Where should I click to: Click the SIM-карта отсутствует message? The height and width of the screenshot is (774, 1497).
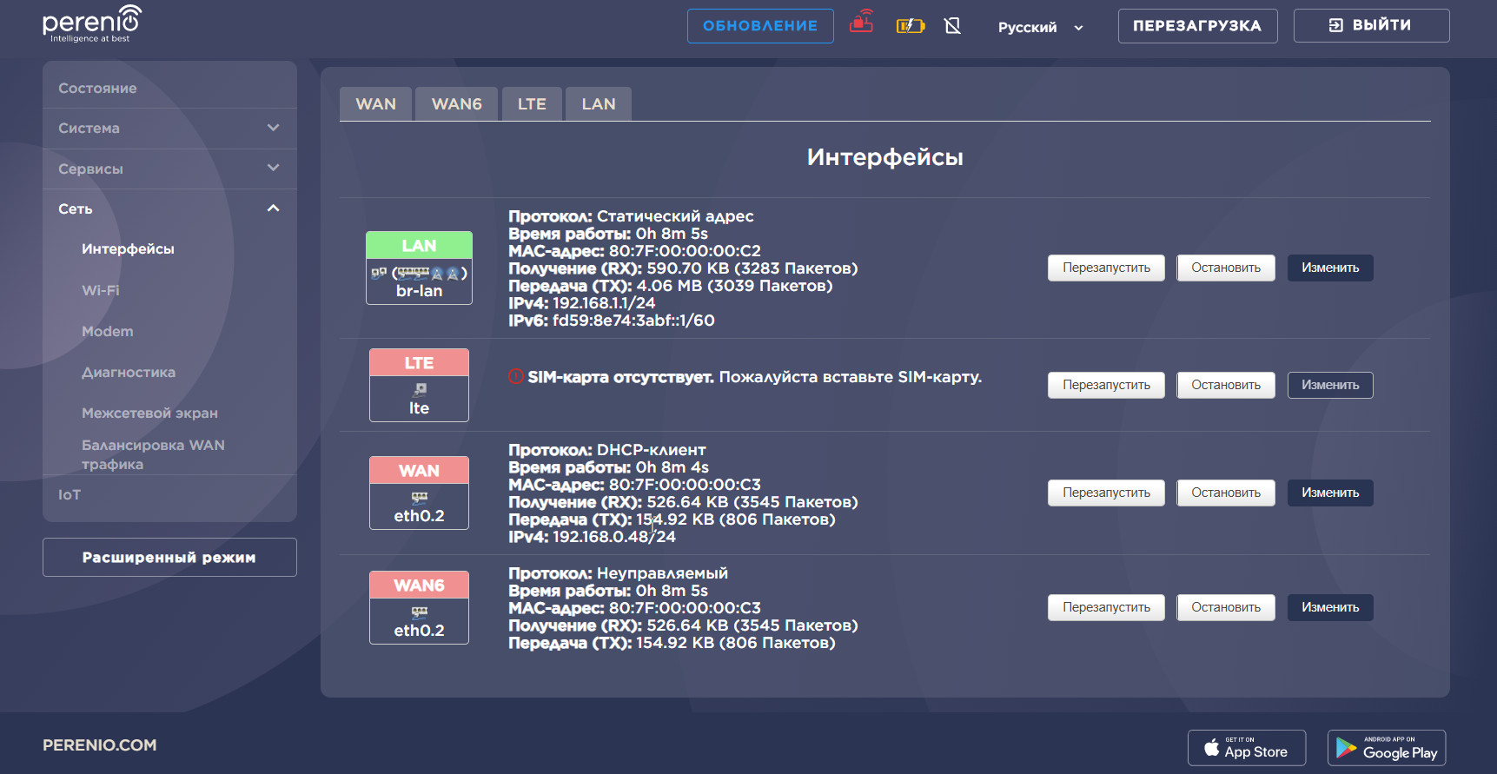pyautogui.click(x=620, y=377)
